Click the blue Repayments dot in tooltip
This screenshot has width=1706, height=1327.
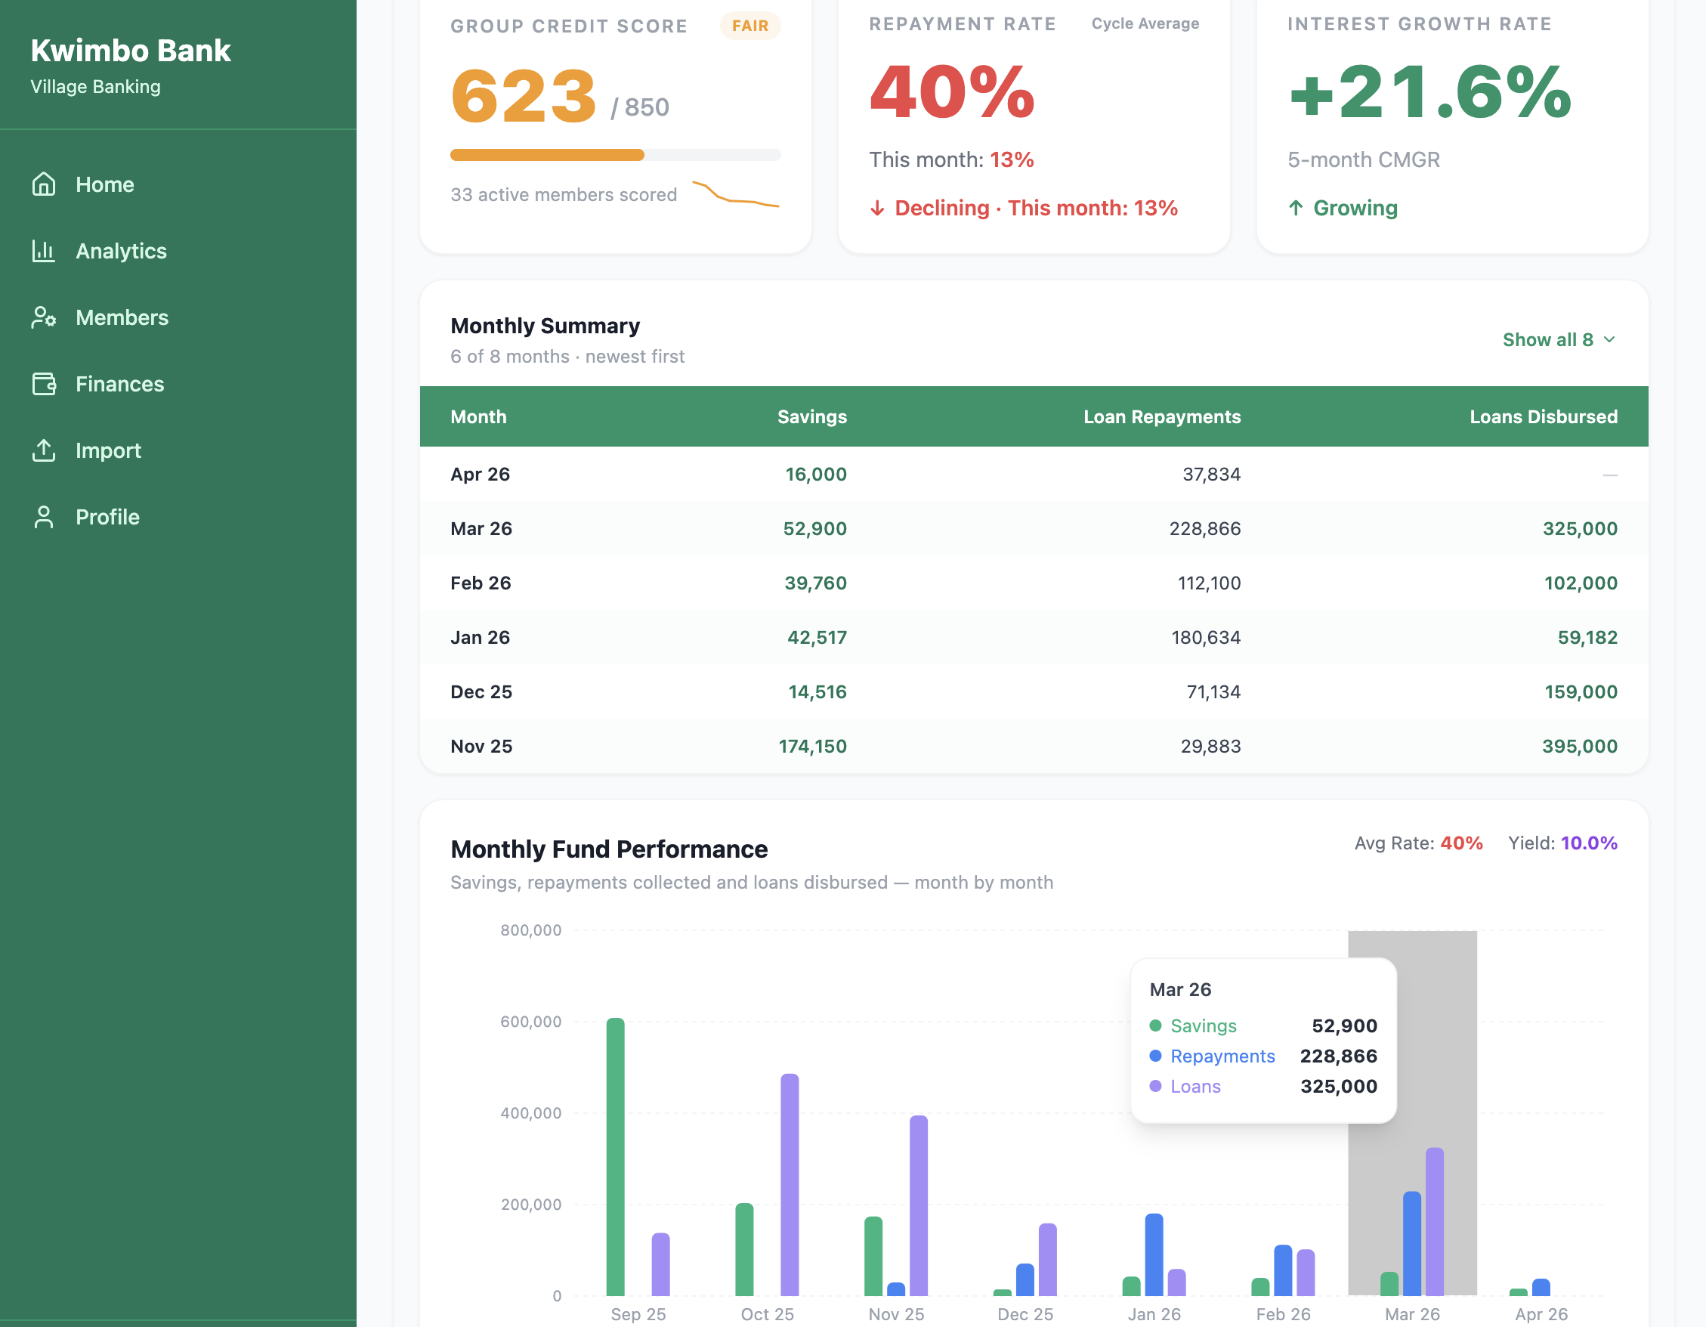pyautogui.click(x=1156, y=1056)
